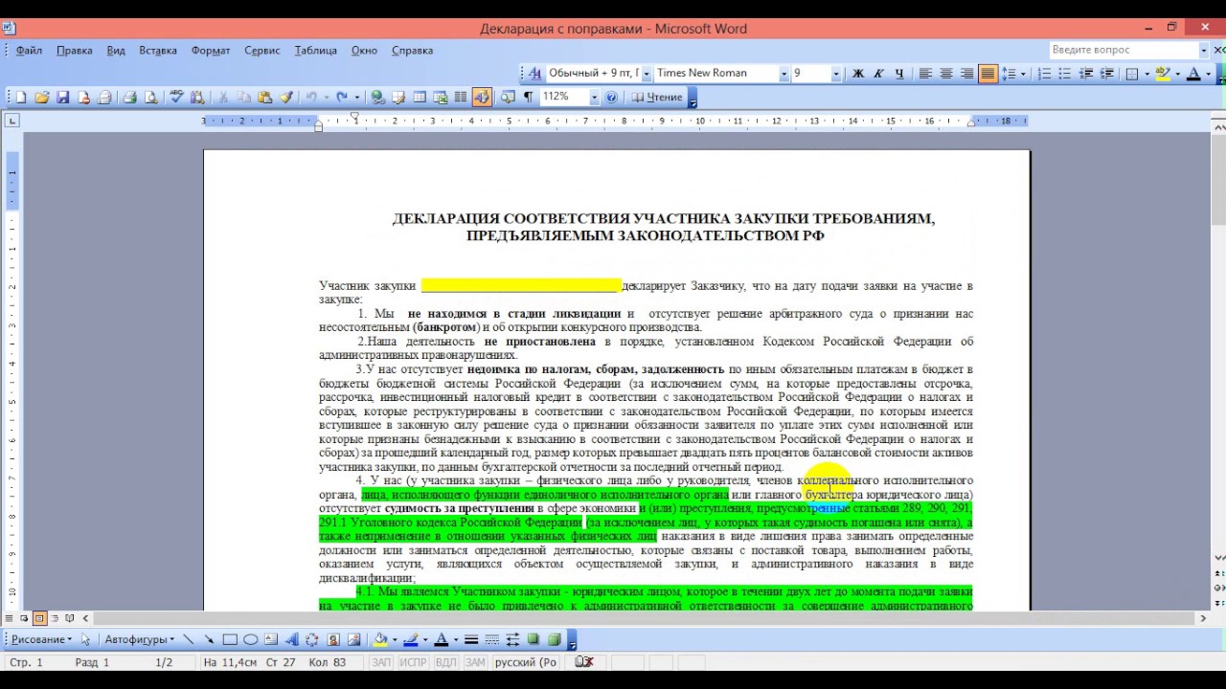Toggle Underline (Ч) formatting
This screenshot has width=1226, height=689.
click(899, 74)
